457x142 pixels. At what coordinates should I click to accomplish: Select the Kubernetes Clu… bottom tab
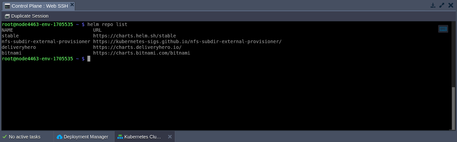pos(143,137)
